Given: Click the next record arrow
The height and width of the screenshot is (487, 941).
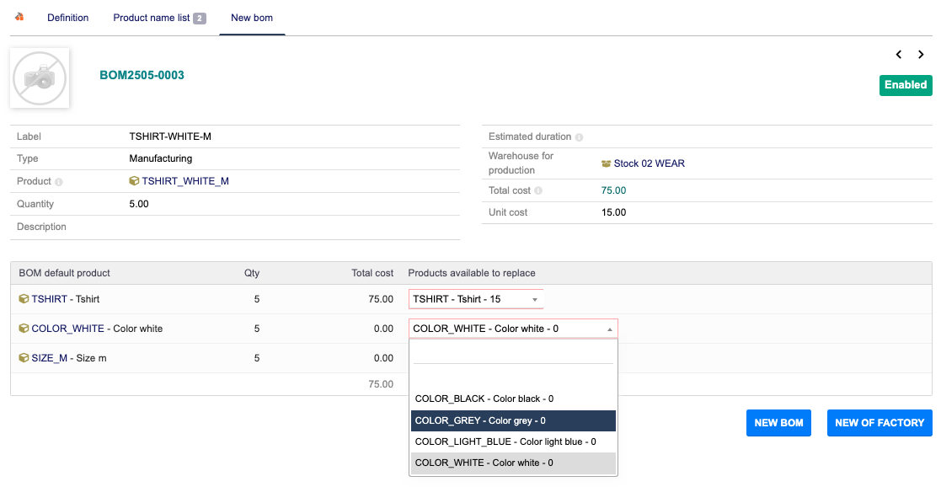Looking at the screenshot, I should (921, 55).
